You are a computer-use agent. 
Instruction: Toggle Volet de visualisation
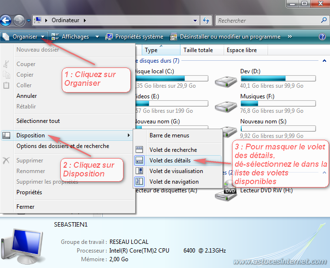(x=176, y=171)
